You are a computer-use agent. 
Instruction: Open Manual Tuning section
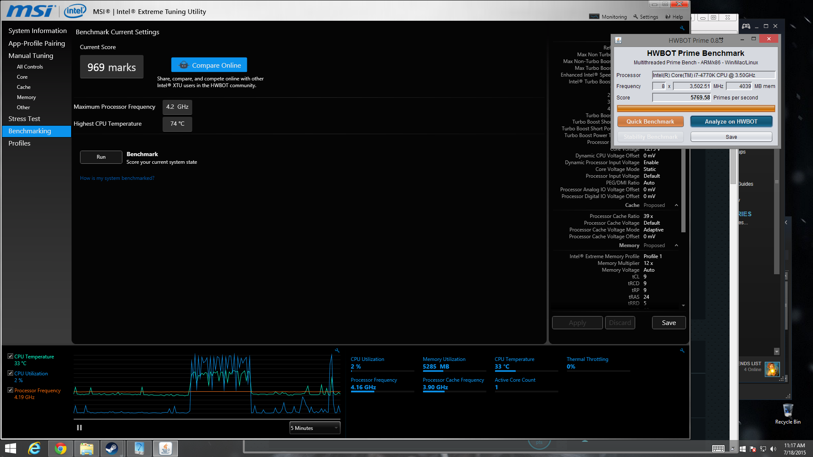[30, 56]
